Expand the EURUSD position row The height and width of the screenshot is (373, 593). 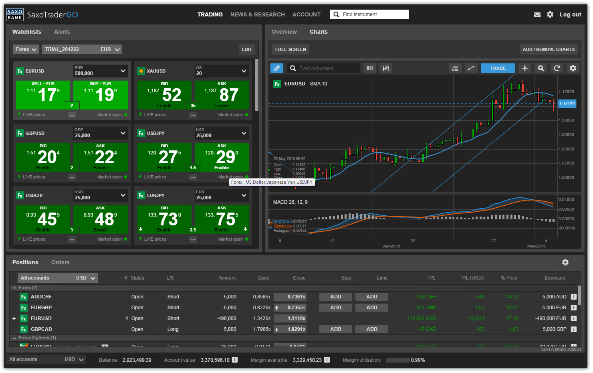point(14,318)
